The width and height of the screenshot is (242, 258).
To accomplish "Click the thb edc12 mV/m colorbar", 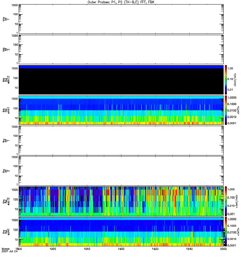I will click(x=227, y=80).
